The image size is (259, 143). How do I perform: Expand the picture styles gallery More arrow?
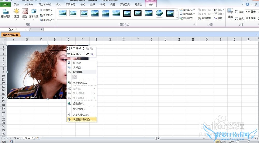coord(177,18)
